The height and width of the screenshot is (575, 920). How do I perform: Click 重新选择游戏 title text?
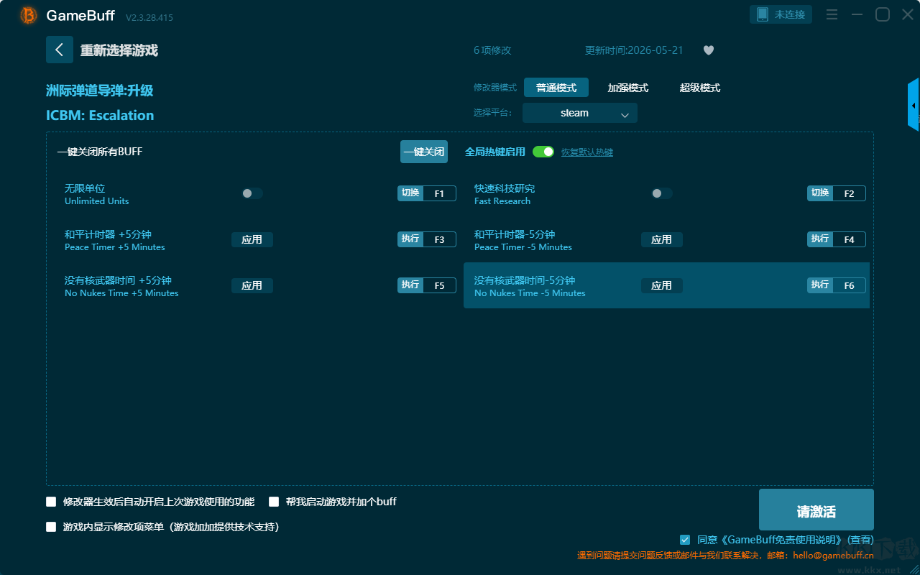(119, 50)
